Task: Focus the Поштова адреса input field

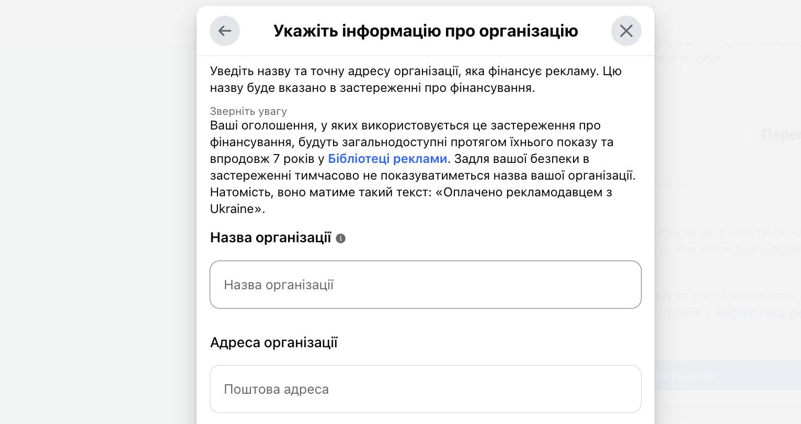Action: point(426,389)
